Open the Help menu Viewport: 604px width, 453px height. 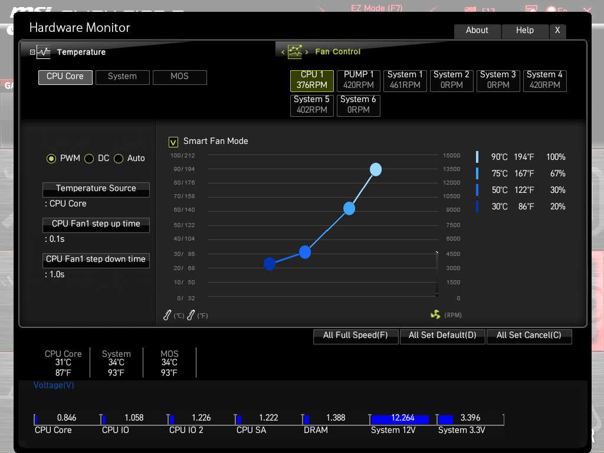tap(524, 31)
